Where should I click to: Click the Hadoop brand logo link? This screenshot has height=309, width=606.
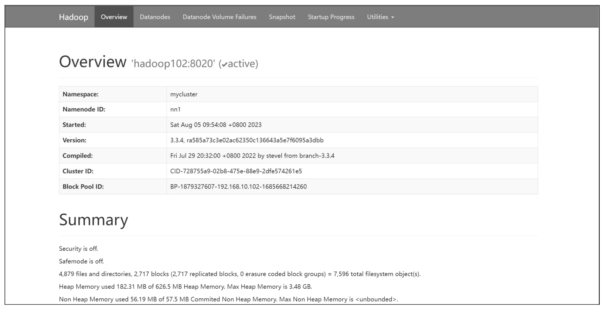pyautogui.click(x=74, y=17)
